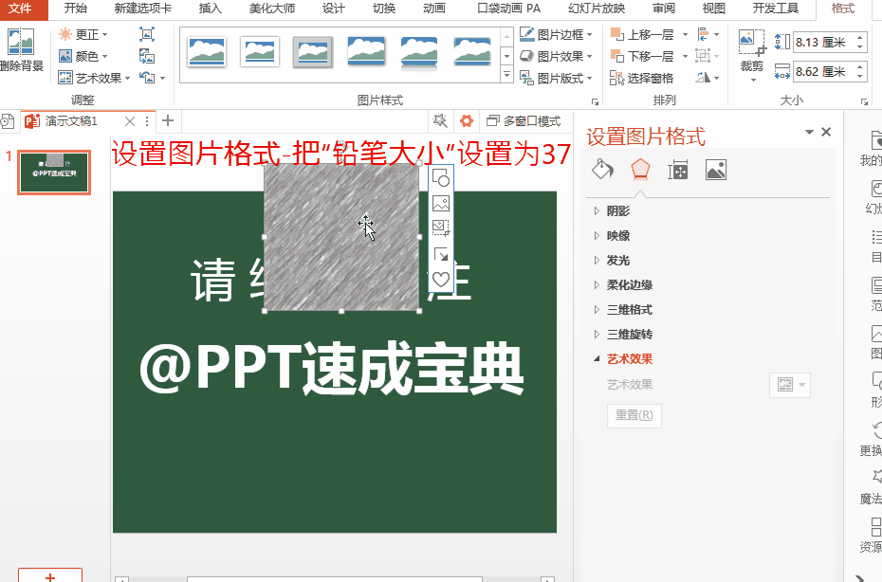Viewport: 882px width, 582px height.
Task: Open the 文件 (File) tab
Action: click(x=22, y=9)
